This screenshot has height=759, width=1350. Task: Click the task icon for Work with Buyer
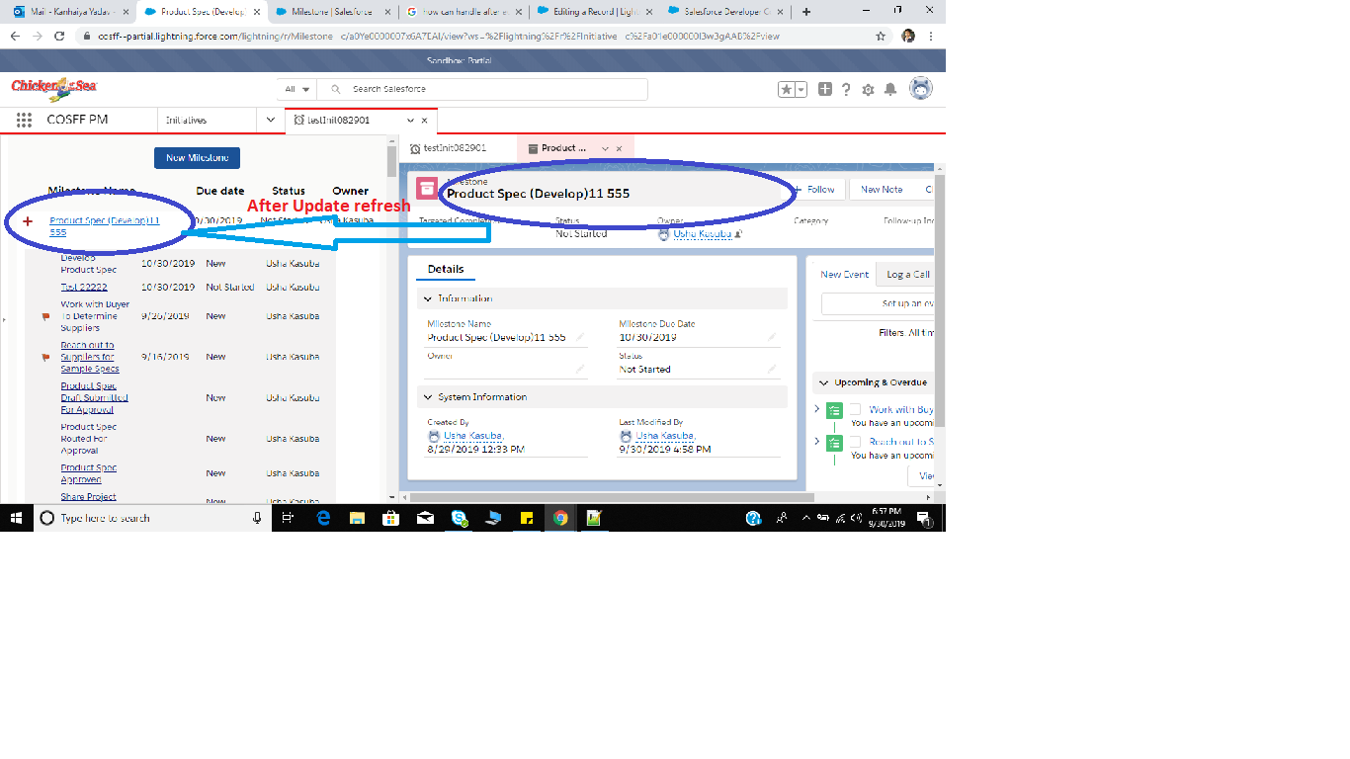(x=834, y=410)
